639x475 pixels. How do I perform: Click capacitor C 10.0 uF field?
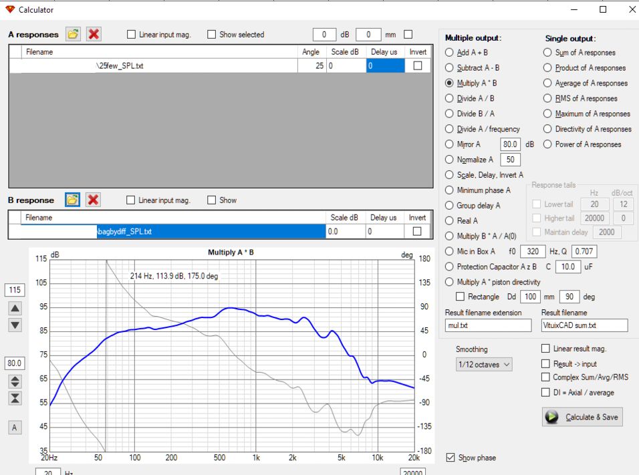[568, 267]
